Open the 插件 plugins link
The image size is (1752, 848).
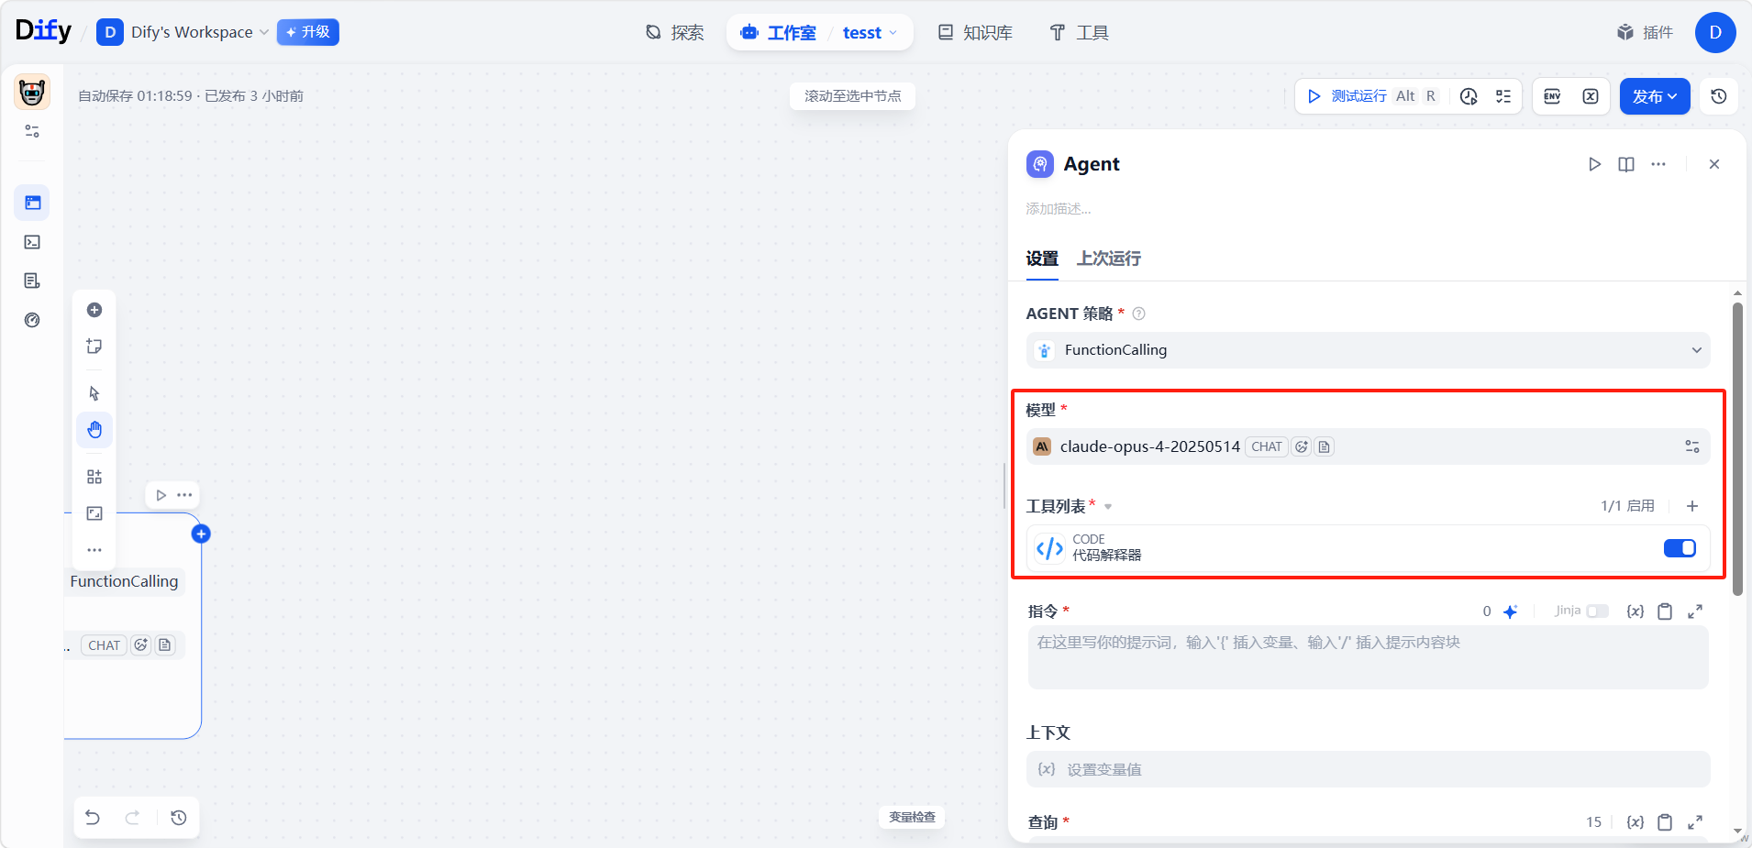coord(1646,33)
